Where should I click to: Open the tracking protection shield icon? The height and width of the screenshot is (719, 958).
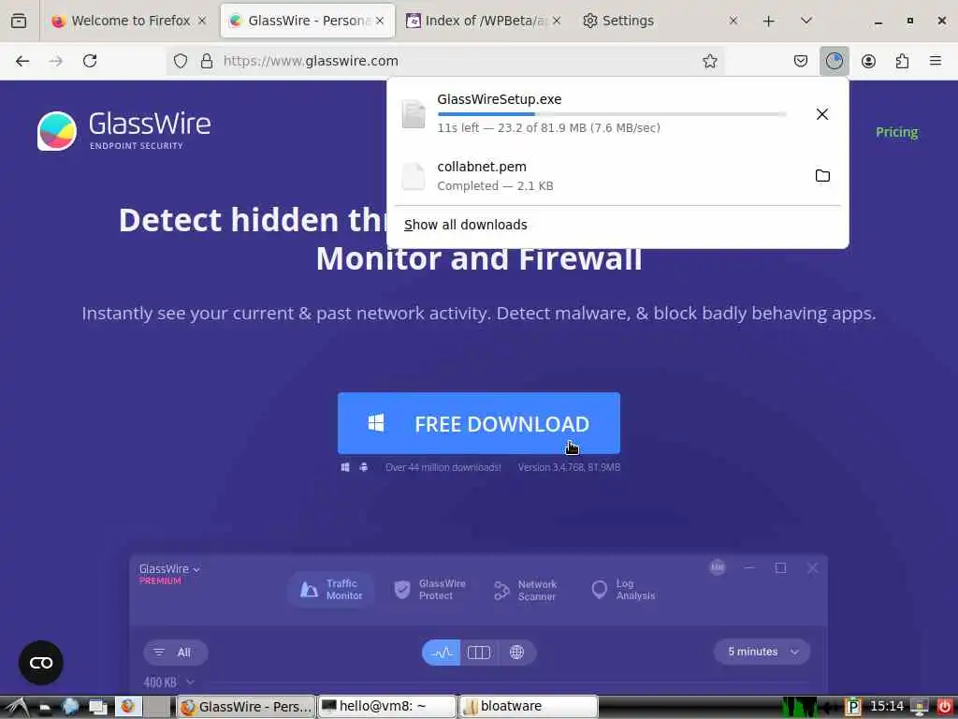tap(181, 61)
